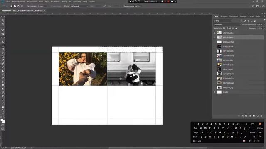Switch to the Контуры tab
This screenshot has width=266, height=149.
pyautogui.click(x=243, y=17)
